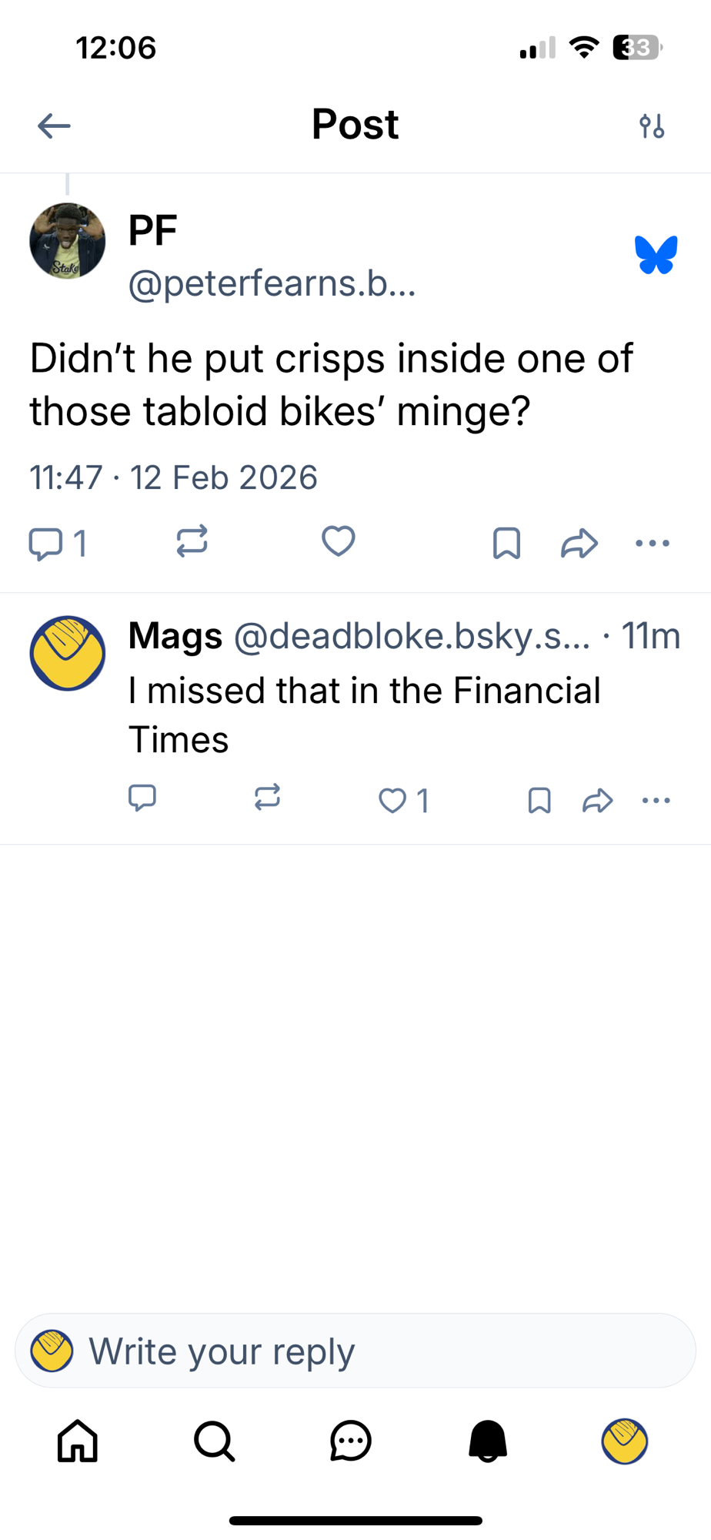Image resolution: width=711 pixels, height=1540 pixels.
Task: Open more options on PF's post
Action: pos(653,543)
